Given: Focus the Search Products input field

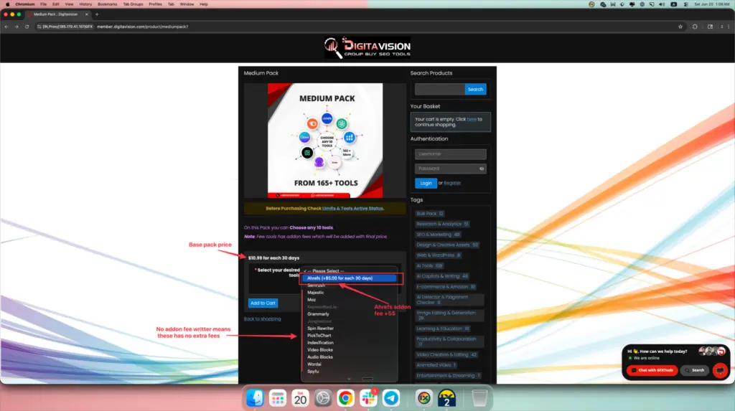Looking at the screenshot, I should pyautogui.click(x=440, y=89).
